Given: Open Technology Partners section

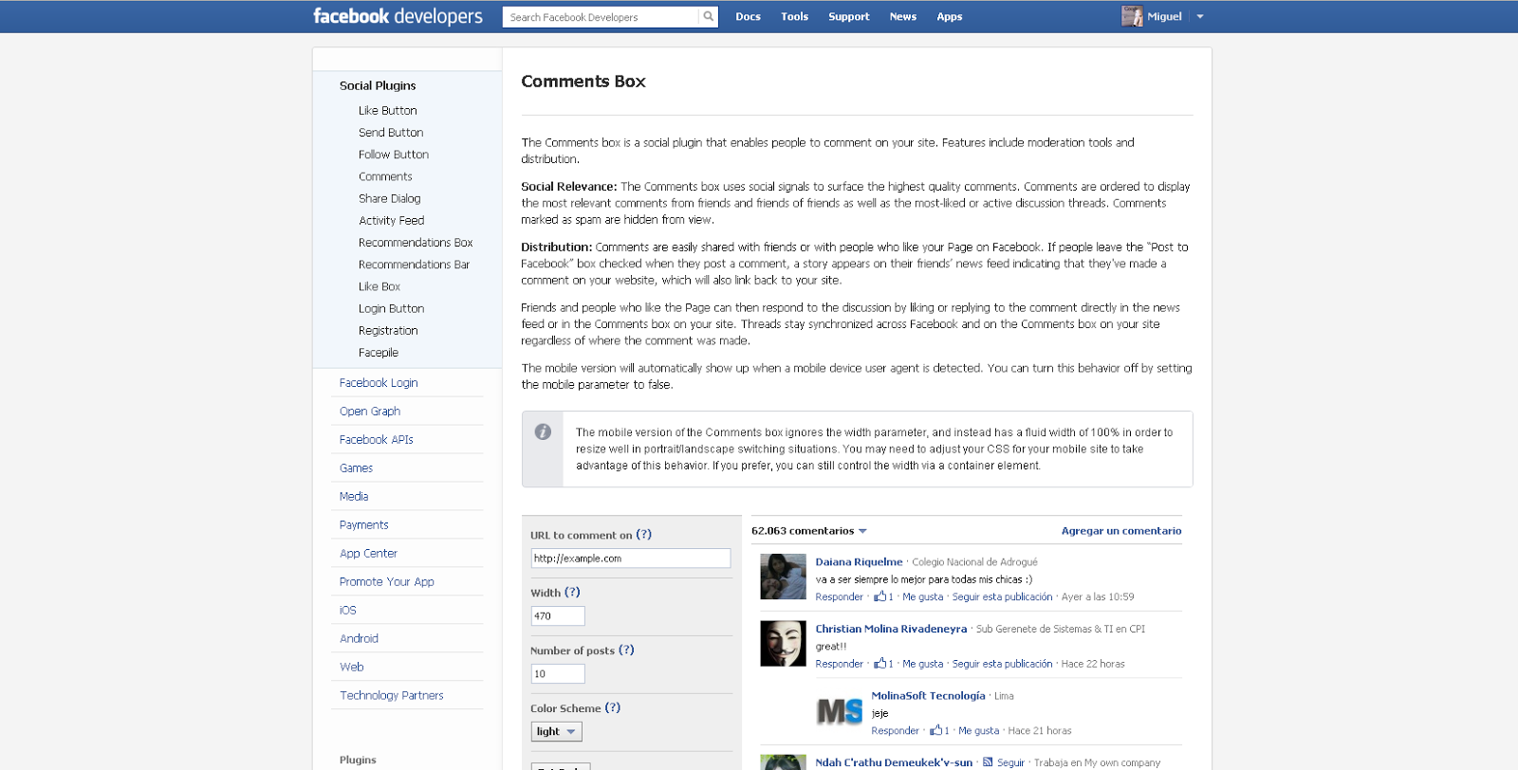Looking at the screenshot, I should [392, 696].
